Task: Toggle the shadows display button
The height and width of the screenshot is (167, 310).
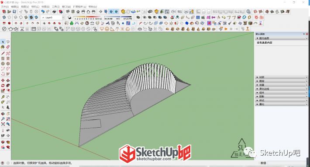Action: click(x=69, y=17)
